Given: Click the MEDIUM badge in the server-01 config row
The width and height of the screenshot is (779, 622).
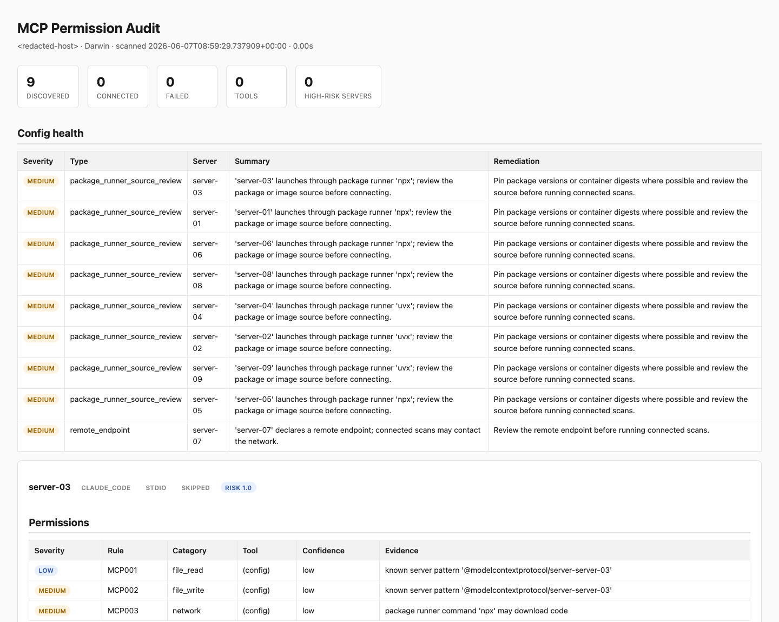Looking at the screenshot, I should pos(41,213).
